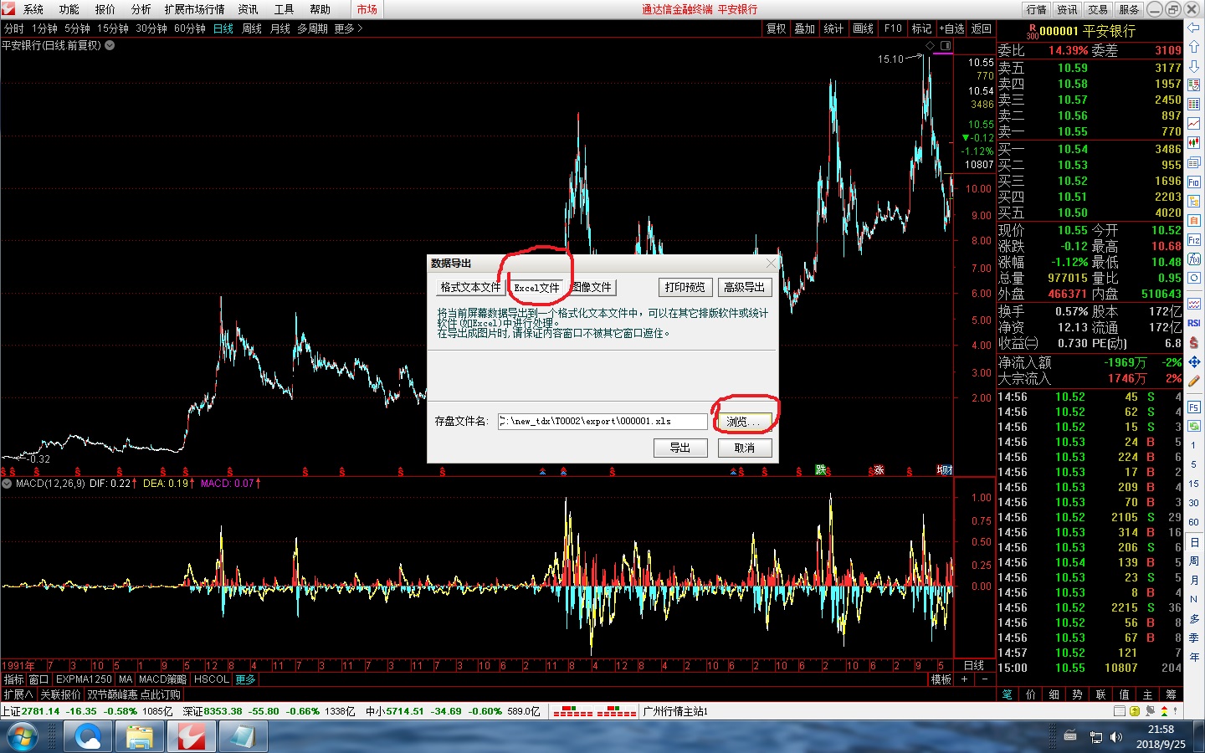Click the +自选 toolbar button
The height and width of the screenshot is (753, 1205).
[x=951, y=28]
